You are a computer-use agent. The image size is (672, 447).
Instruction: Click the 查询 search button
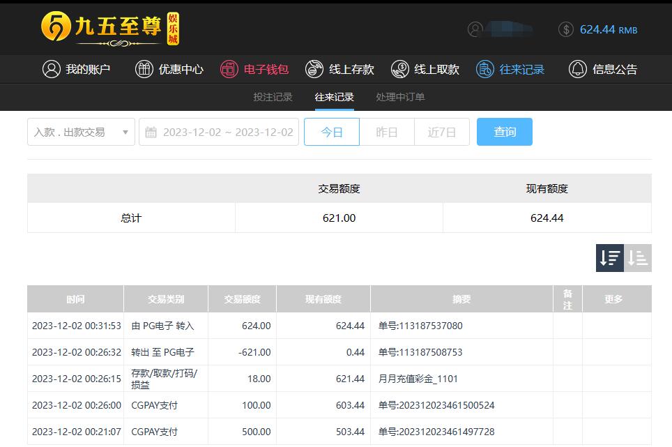(x=505, y=132)
